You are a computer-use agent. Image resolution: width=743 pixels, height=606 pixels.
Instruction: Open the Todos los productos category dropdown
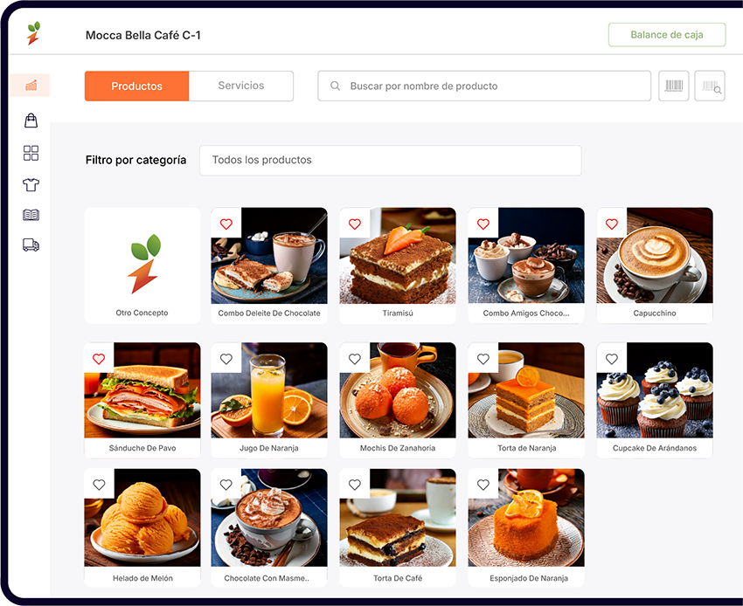(x=391, y=161)
